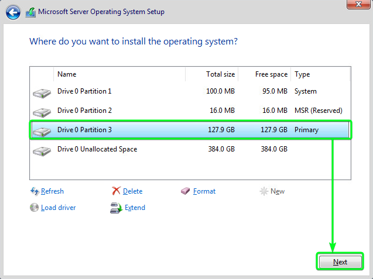Screen dimensions: 373x279
Task: Click the 16.0 MB total size cell
Action: coord(222,111)
